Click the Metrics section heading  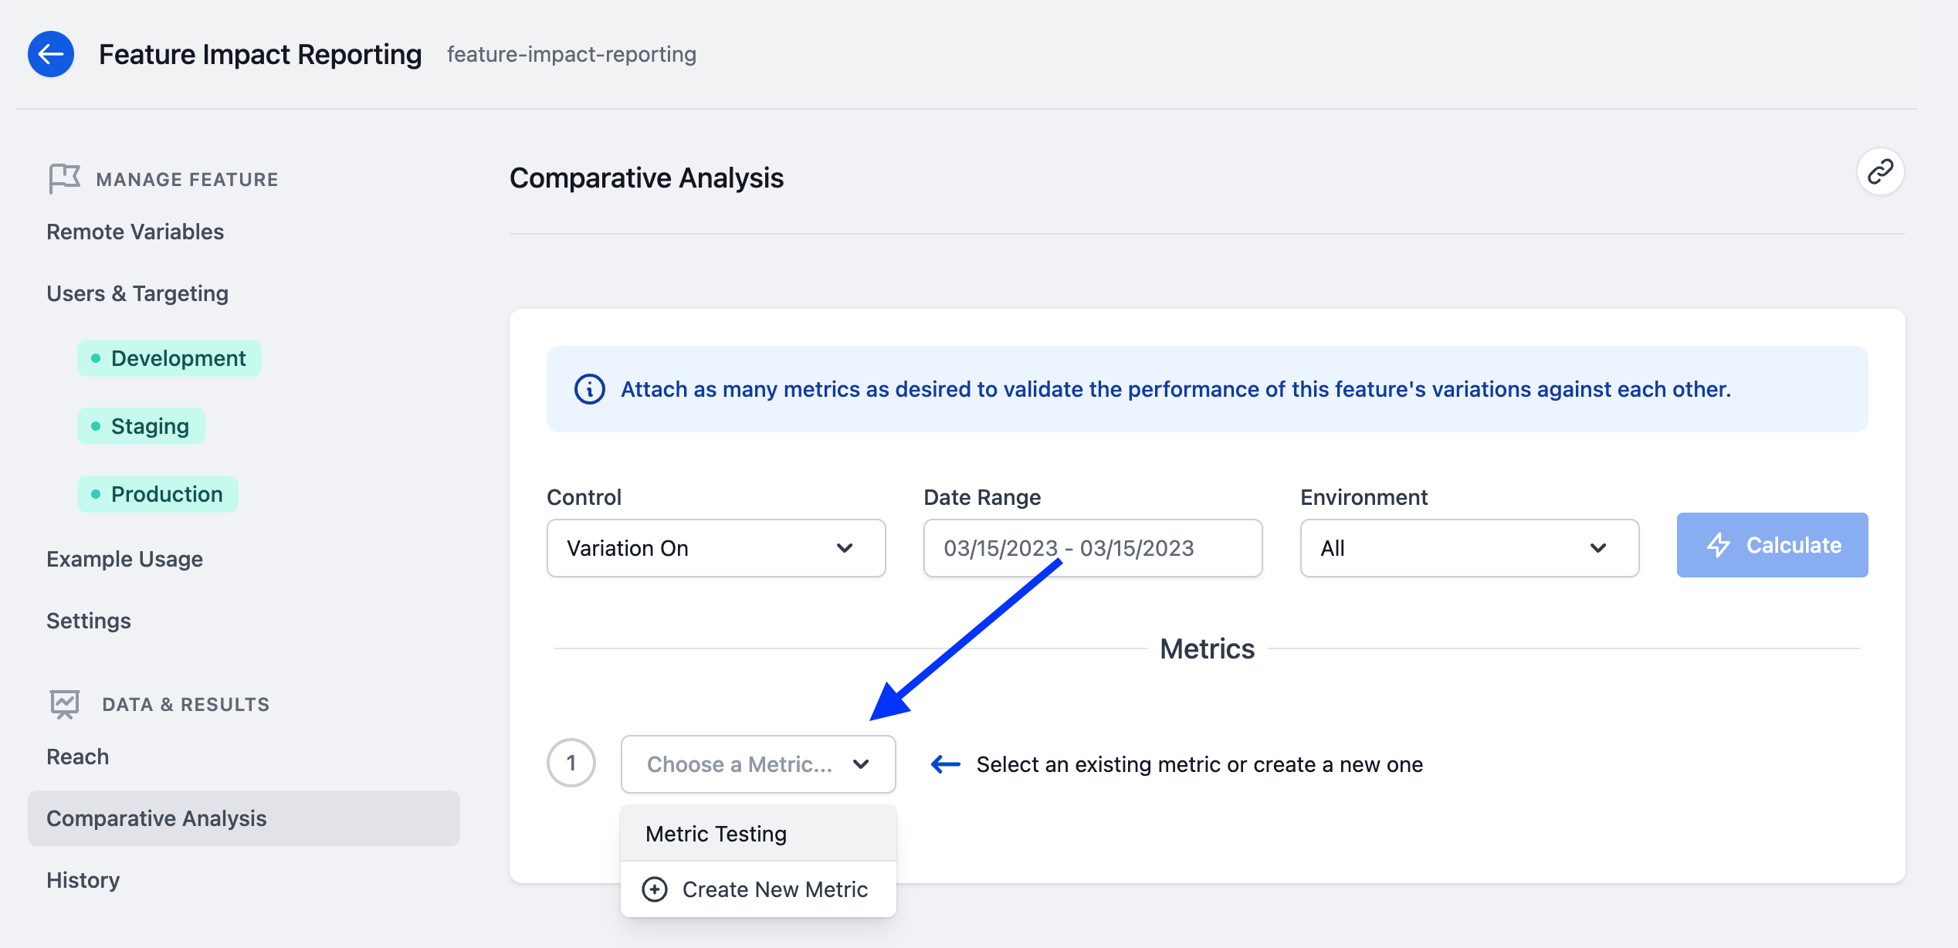click(x=1207, y=648)
